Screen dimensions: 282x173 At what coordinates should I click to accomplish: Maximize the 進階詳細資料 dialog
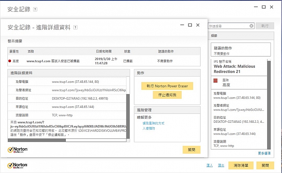tap(190, 25)
